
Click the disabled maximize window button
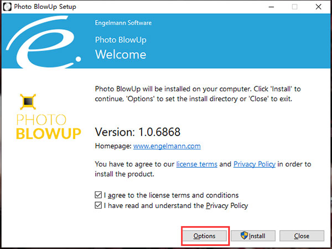(x=294, y=7)
